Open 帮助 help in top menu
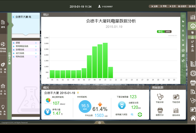This screenshot has width=196, height=133. tap(164, 6)
